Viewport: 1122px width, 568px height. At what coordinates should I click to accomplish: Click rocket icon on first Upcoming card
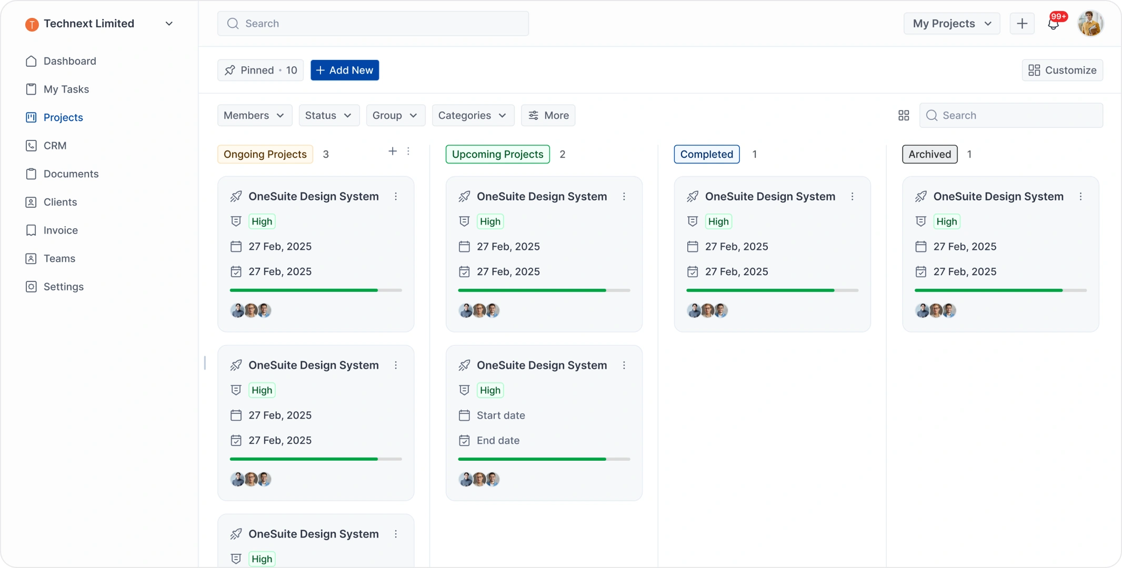tap(464, 196)
